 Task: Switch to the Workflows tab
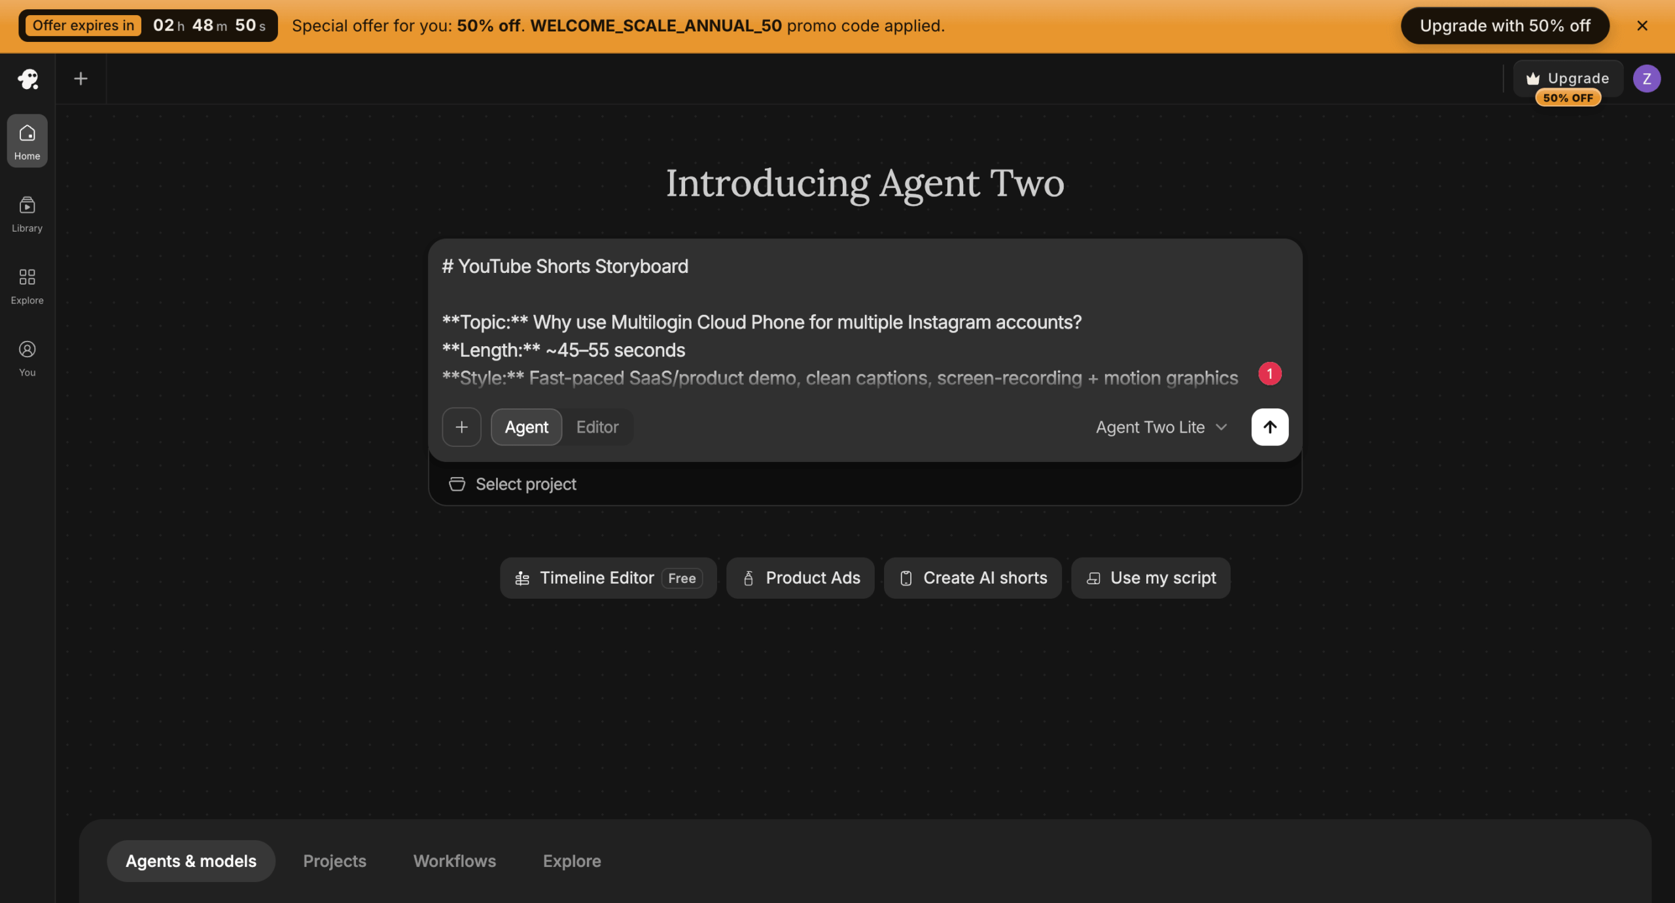click(455, 861)
